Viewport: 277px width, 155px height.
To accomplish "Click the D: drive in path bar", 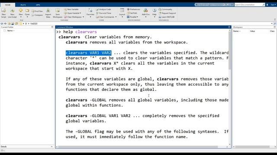I will tap(26, 24).
